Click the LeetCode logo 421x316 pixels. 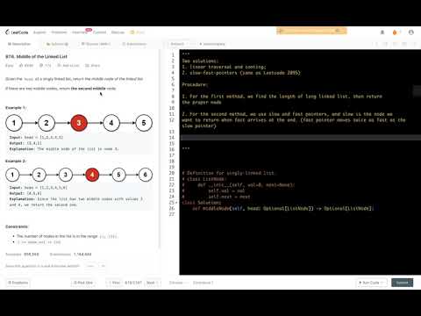point(17,32)
